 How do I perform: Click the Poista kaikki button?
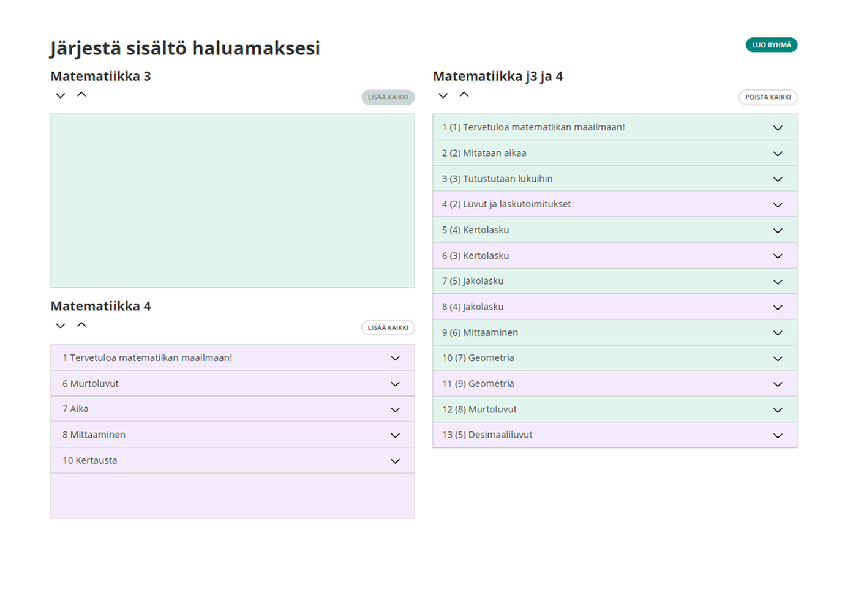point(767,97)
